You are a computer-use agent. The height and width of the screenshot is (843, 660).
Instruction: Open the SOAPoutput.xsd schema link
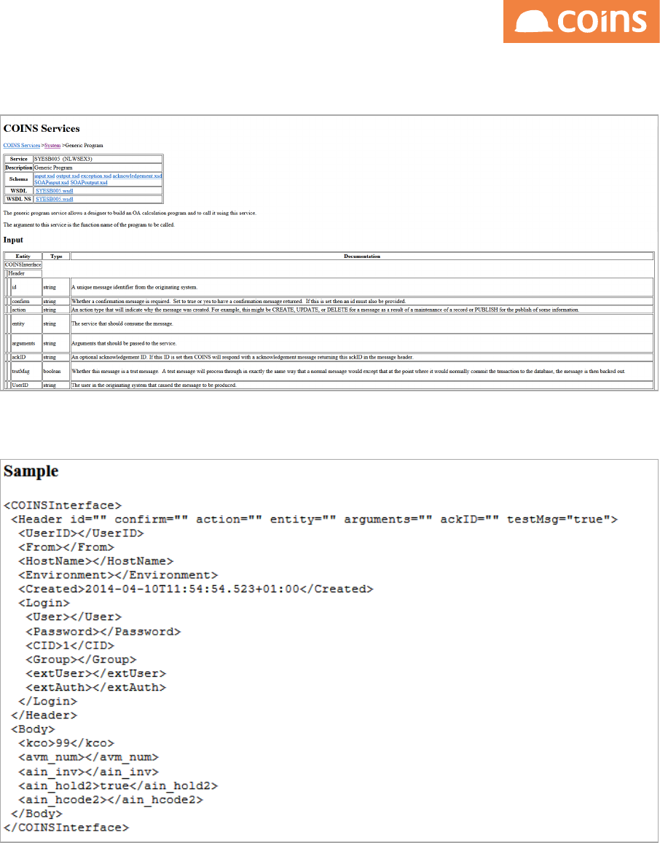coord(89,183)
